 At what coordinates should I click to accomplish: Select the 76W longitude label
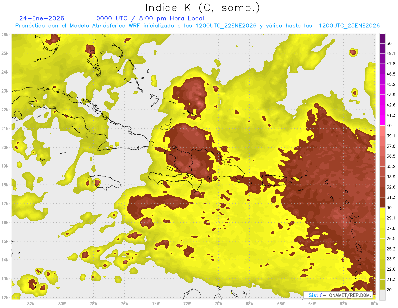125,304
